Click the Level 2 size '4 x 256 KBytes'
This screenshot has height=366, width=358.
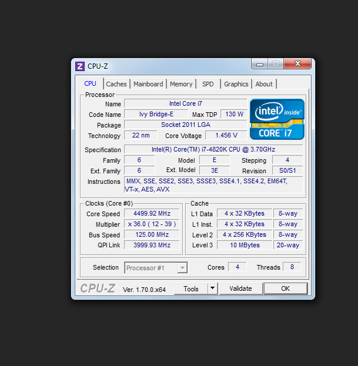245,234
